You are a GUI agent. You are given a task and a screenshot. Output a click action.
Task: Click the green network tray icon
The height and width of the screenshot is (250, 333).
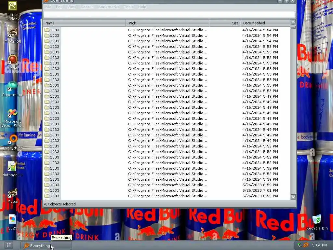coord(300,245)
